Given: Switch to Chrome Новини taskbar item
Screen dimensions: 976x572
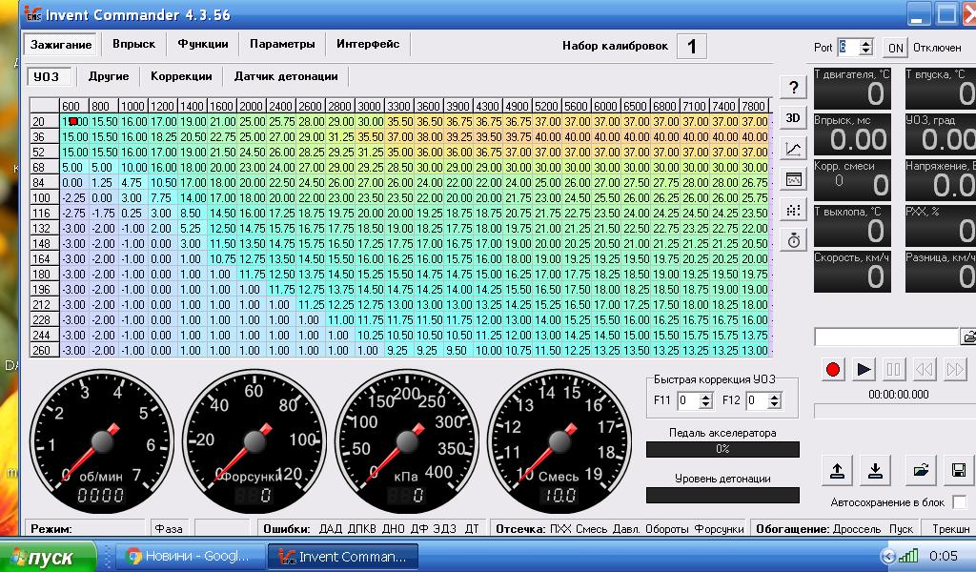Looking at the screenshot, I should pos(191,557).
